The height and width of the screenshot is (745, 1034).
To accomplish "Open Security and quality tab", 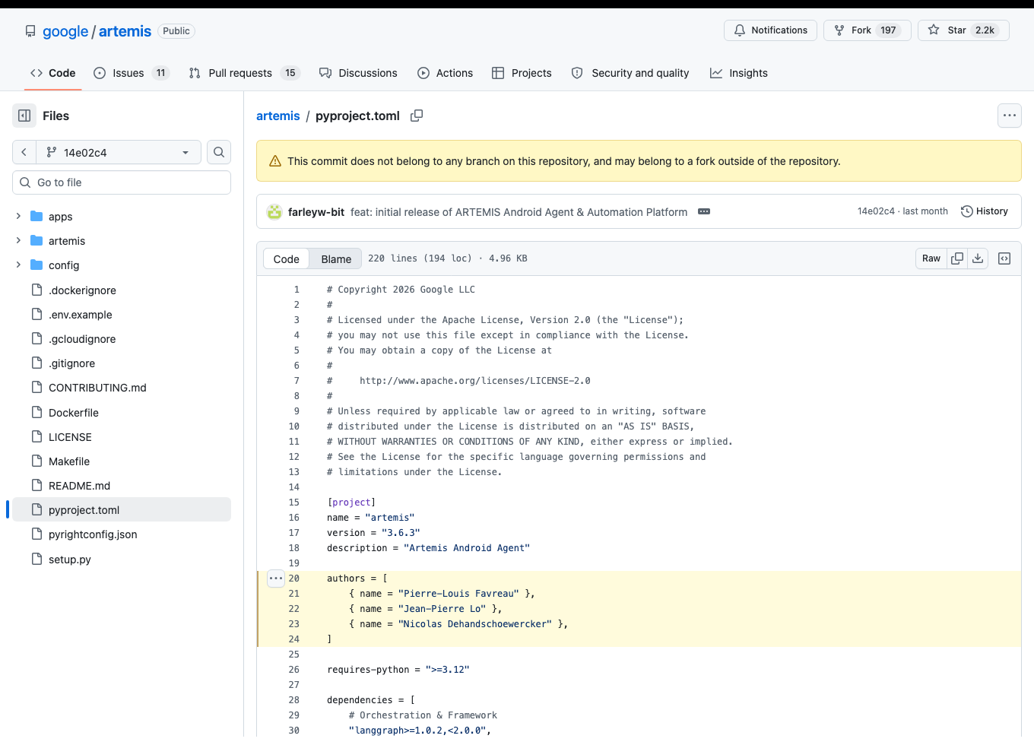I will pos(630,73).
